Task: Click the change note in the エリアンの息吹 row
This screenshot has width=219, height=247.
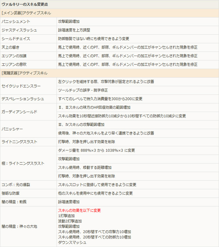Action: point(128,64)
